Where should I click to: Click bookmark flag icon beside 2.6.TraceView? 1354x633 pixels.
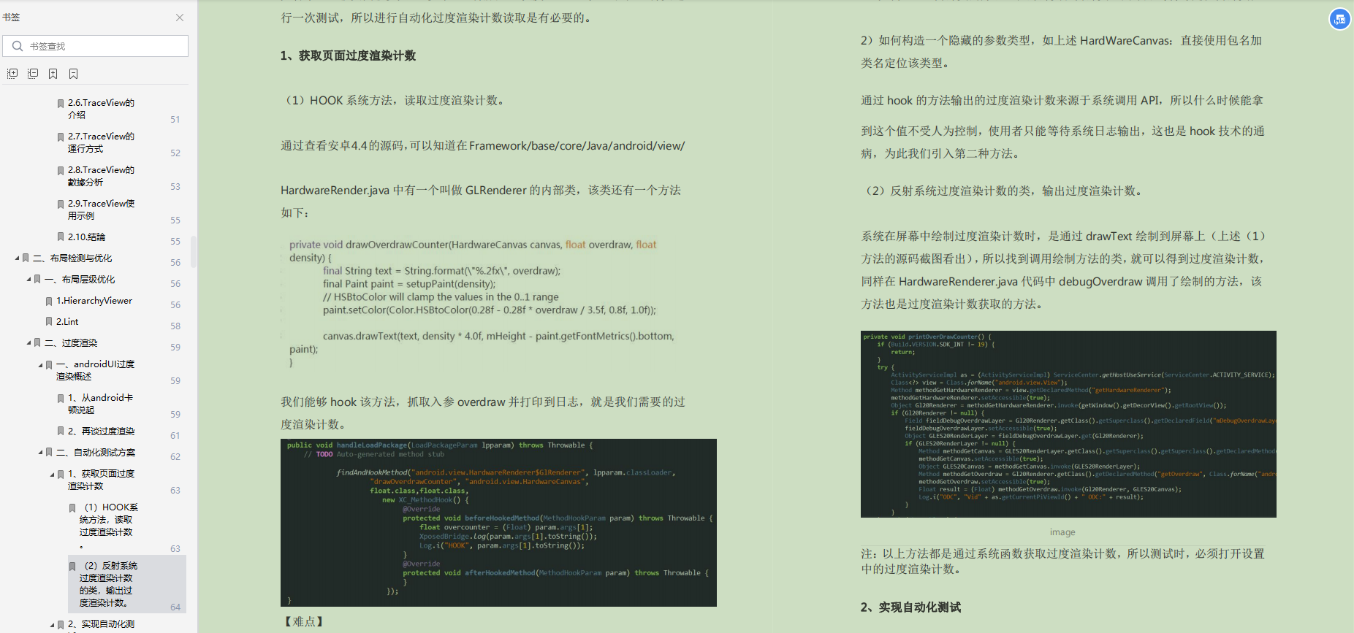tap(60, 103)
